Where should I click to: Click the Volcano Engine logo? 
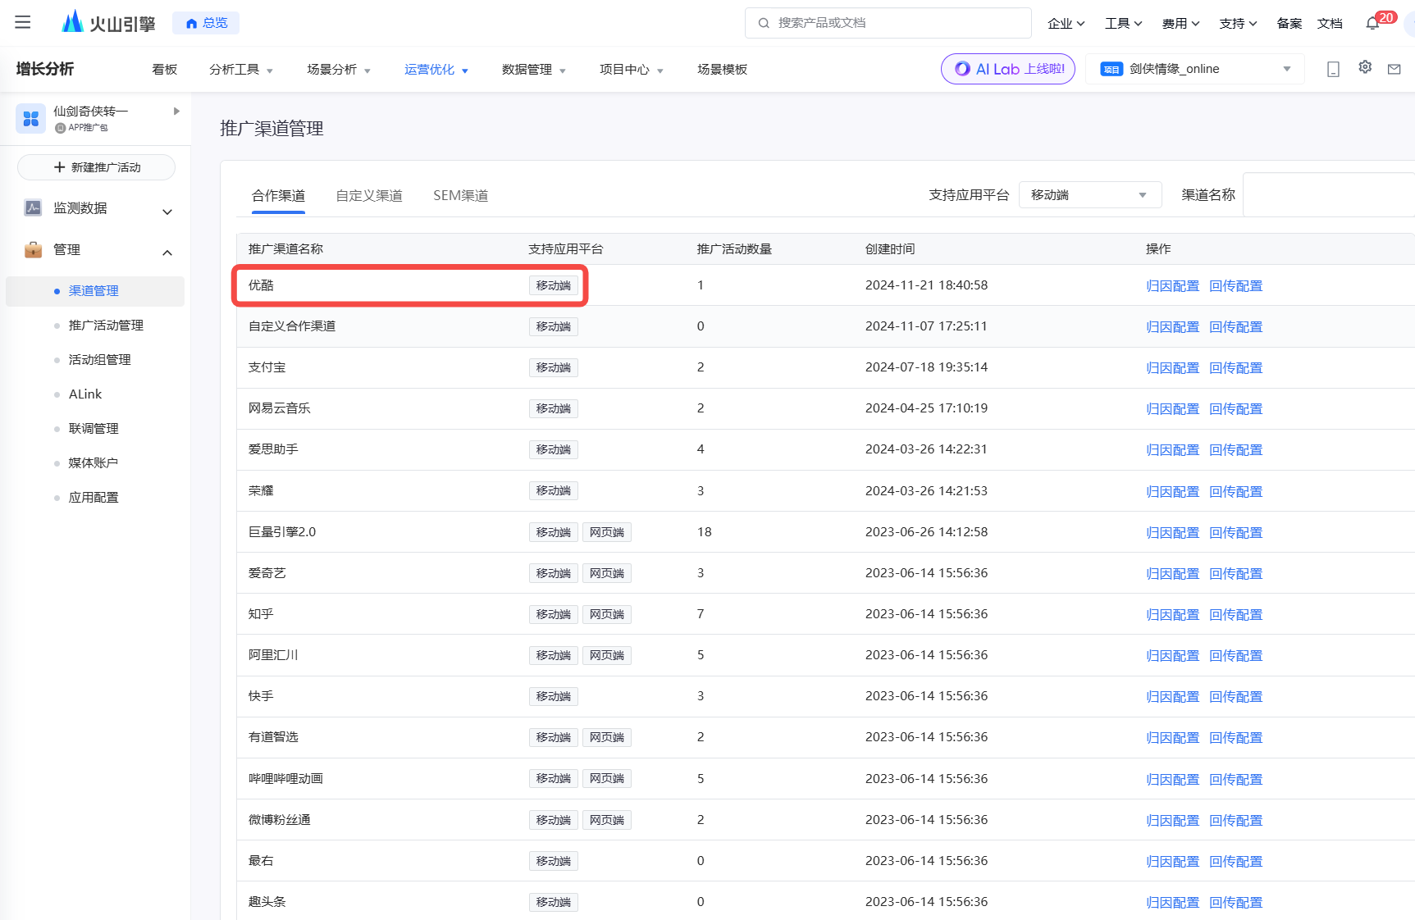click(108, 22)
